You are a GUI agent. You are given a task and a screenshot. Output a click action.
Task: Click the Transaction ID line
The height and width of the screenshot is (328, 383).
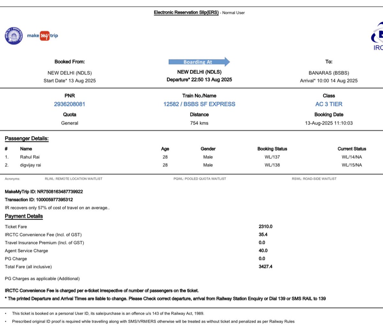pyautogui.click(x=39, y=200)
